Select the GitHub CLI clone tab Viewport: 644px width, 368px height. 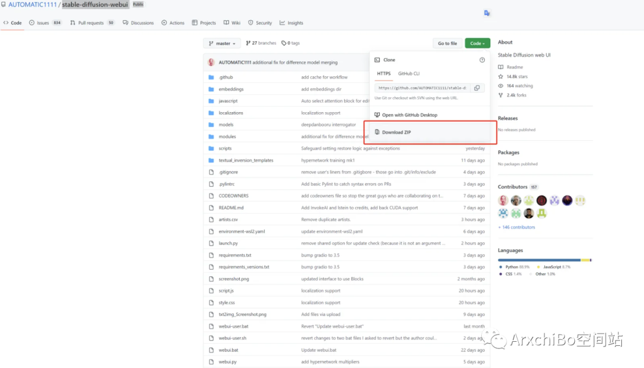tap(408, 73)
